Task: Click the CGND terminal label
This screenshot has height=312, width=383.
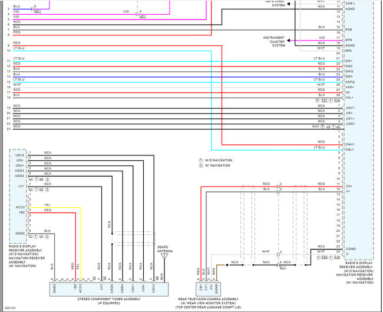Action: pos(351,249)
